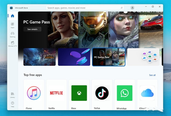Open Movies & TV section

13,44
